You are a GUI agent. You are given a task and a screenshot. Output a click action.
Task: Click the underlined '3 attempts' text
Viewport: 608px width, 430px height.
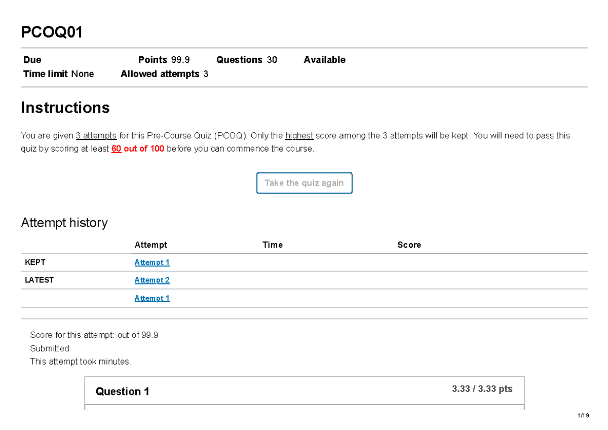tap(96, 136)
